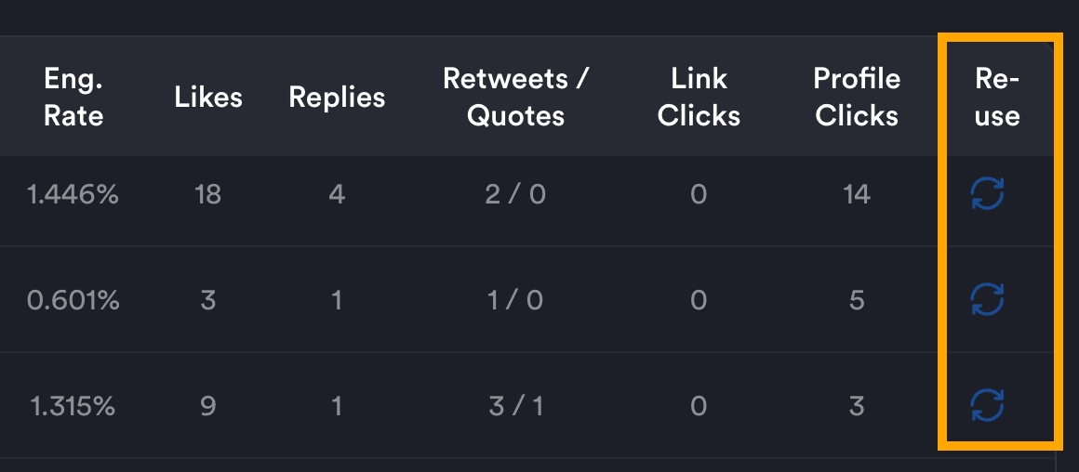Click the Re-use icon for the 1.315% row
Image resolution: width=1079 pixels, height=472 pixels.
coord(987,405)
